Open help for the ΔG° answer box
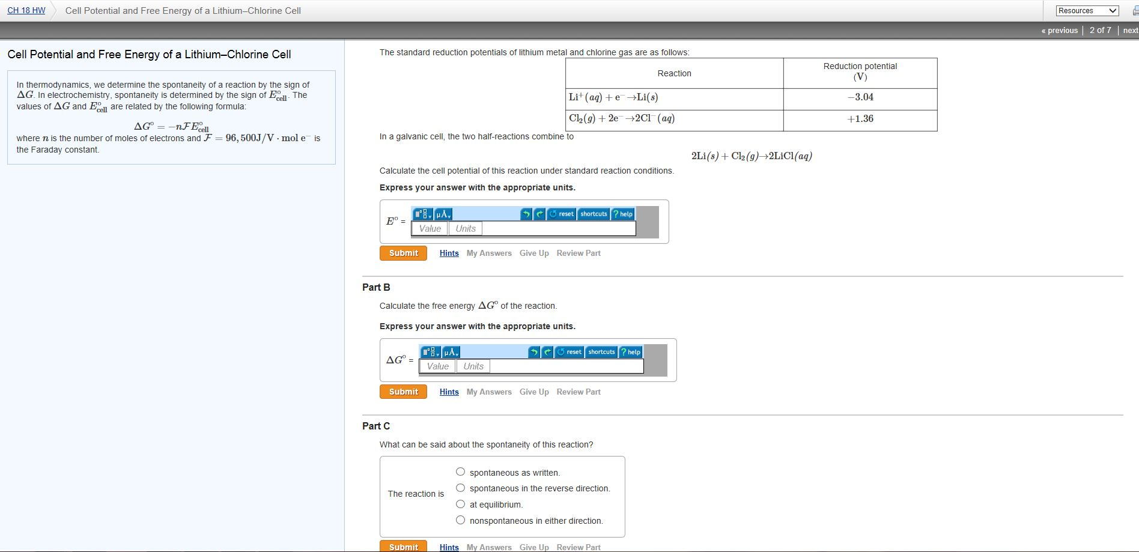1139x552 pixels. 630,352
